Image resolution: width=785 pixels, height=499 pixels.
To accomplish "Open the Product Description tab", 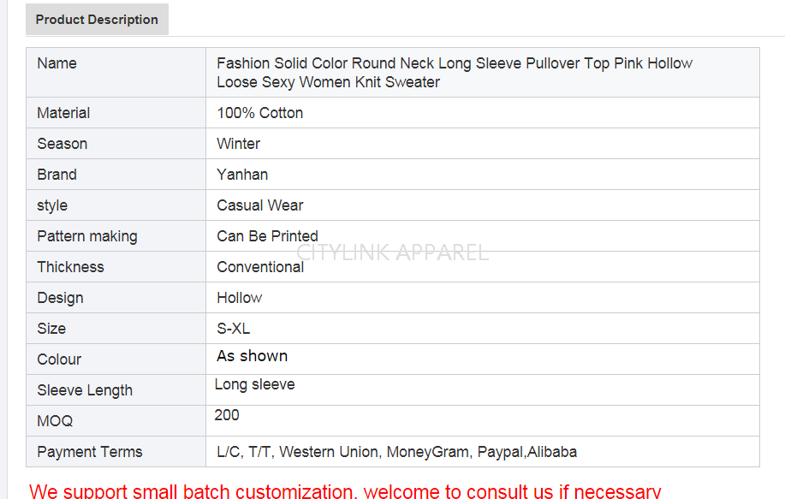I will (x=97, y=20).
